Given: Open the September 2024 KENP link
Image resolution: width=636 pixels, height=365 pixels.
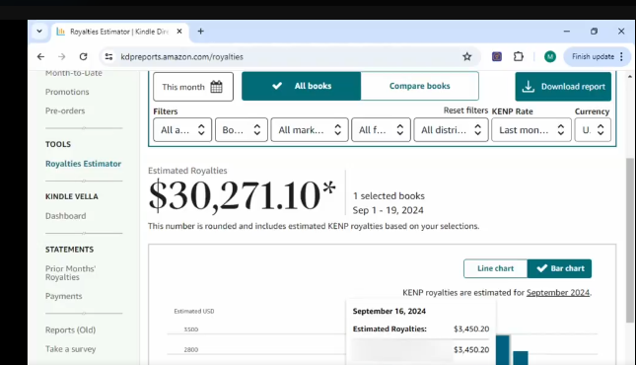Looking at the screenshot, I should pos(558,293).
